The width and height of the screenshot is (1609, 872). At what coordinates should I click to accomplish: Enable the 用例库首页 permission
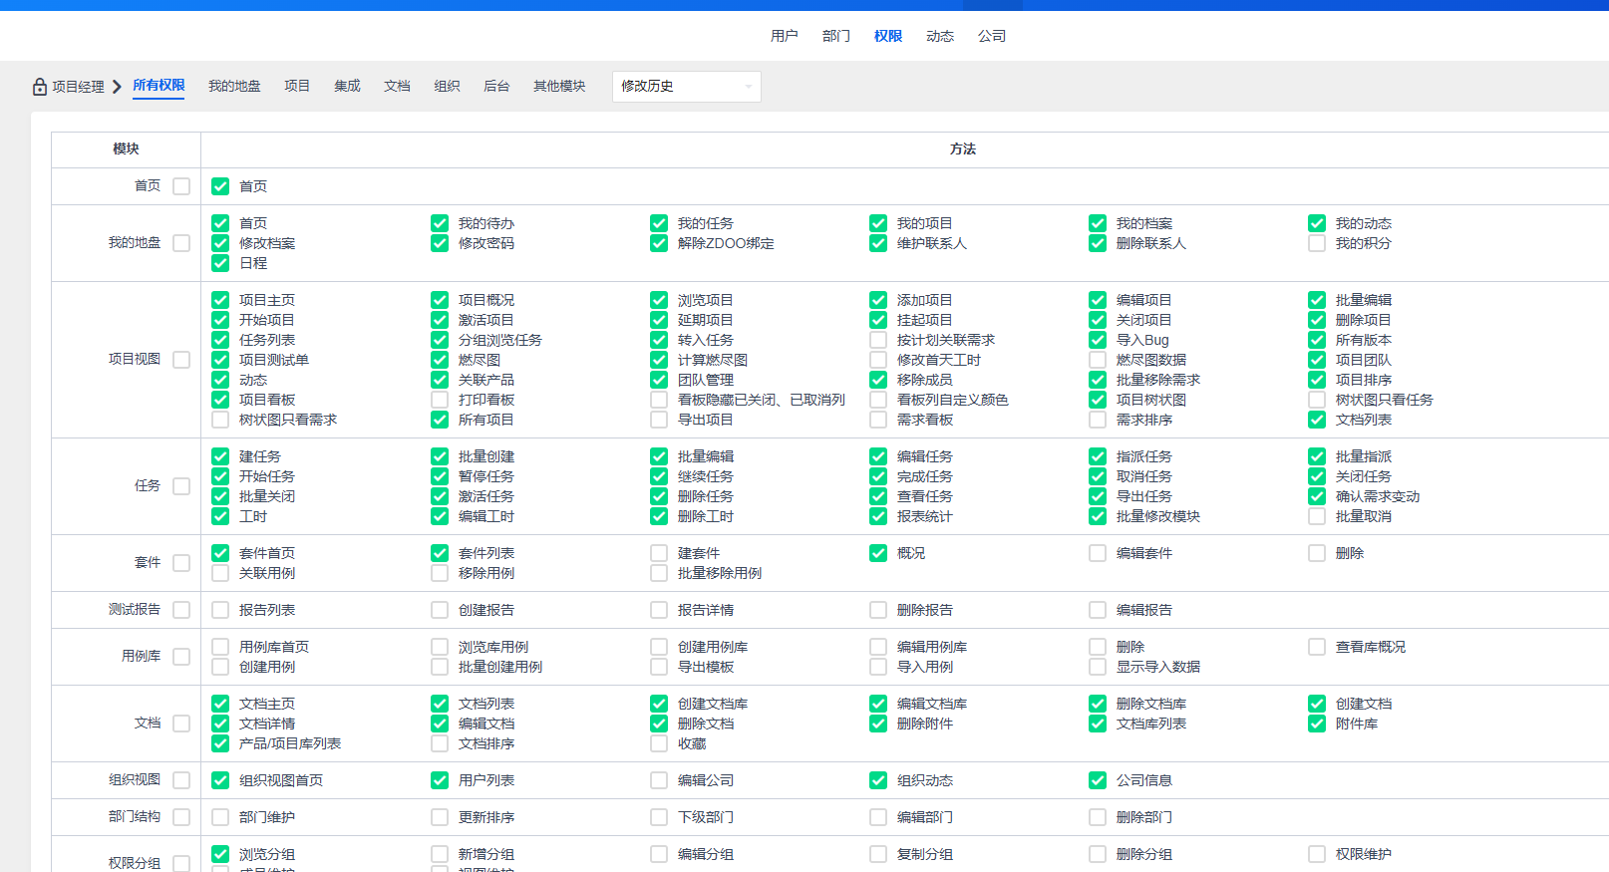(x=220, y=647)
